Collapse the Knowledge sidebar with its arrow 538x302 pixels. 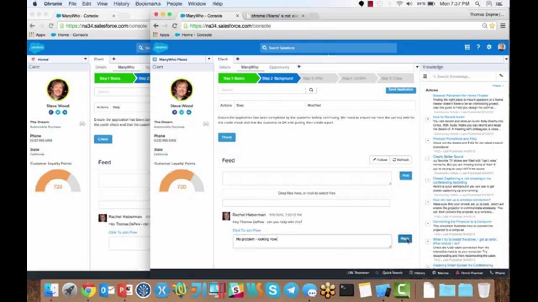point(417,67)
